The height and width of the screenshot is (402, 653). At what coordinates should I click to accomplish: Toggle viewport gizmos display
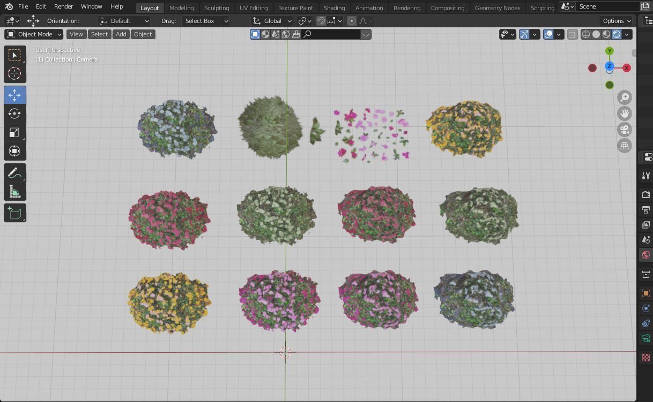(x=524, y=34)
